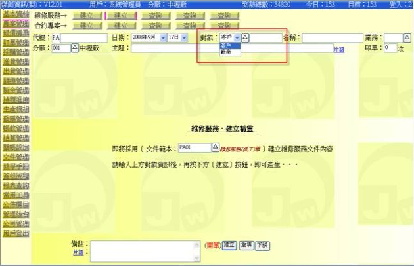The image size is (414, 266).
Task: Click the 下張 button at the bottom
Action: (262, 245)
